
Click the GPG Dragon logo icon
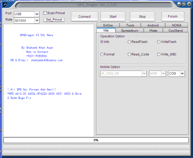pos(5,5)
